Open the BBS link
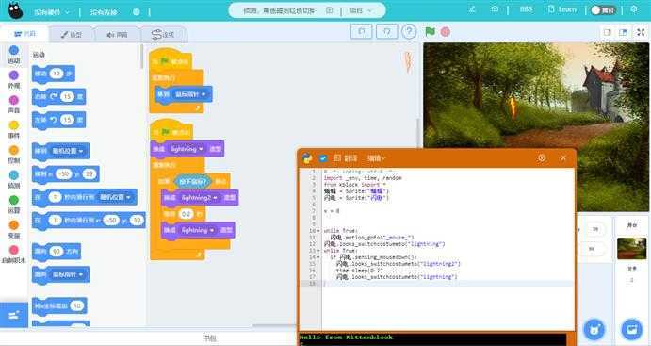 (526, 9)
